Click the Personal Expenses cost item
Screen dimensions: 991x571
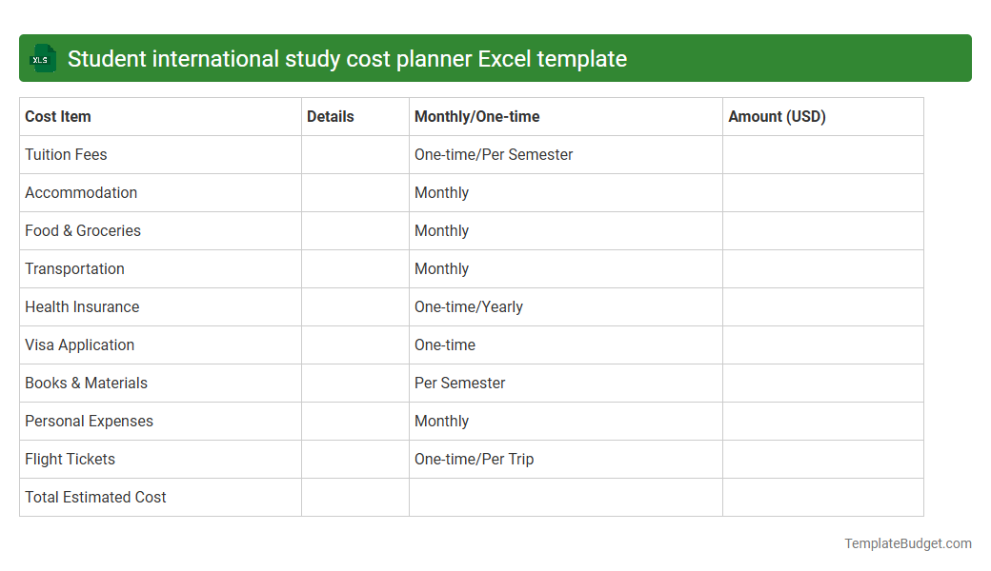pos(89,421)
